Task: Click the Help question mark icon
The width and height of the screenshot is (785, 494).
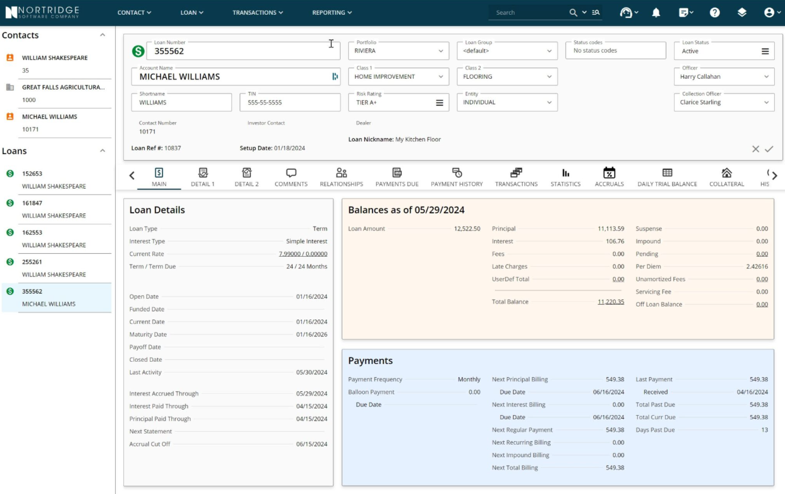Action: [714, 12]
